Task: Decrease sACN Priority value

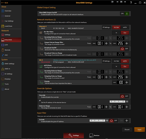Action: 115,82
